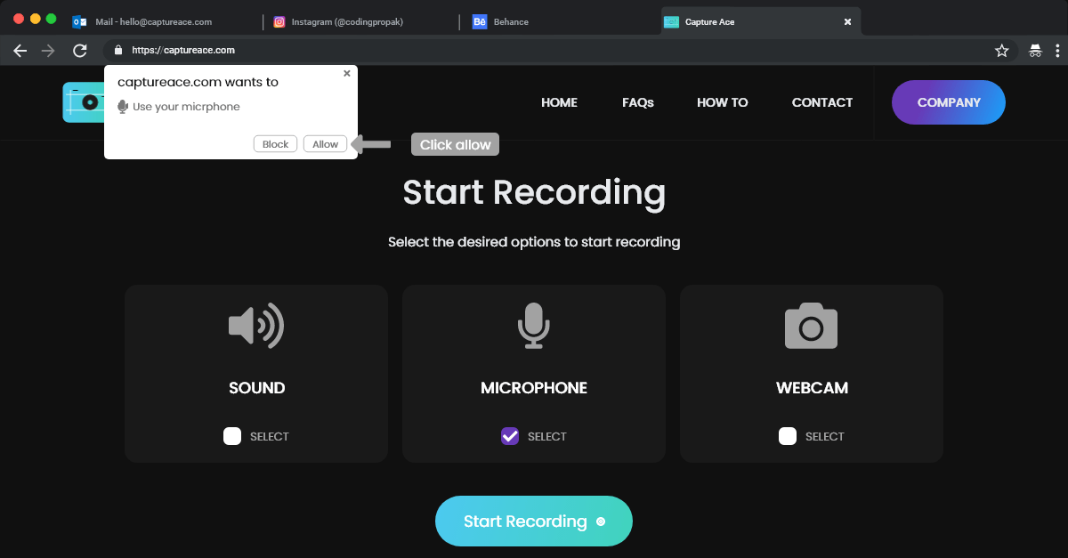Click the large microphone icon
Image resolution: width=1068 pixels, height=558 pixels.
pos(534,326)
